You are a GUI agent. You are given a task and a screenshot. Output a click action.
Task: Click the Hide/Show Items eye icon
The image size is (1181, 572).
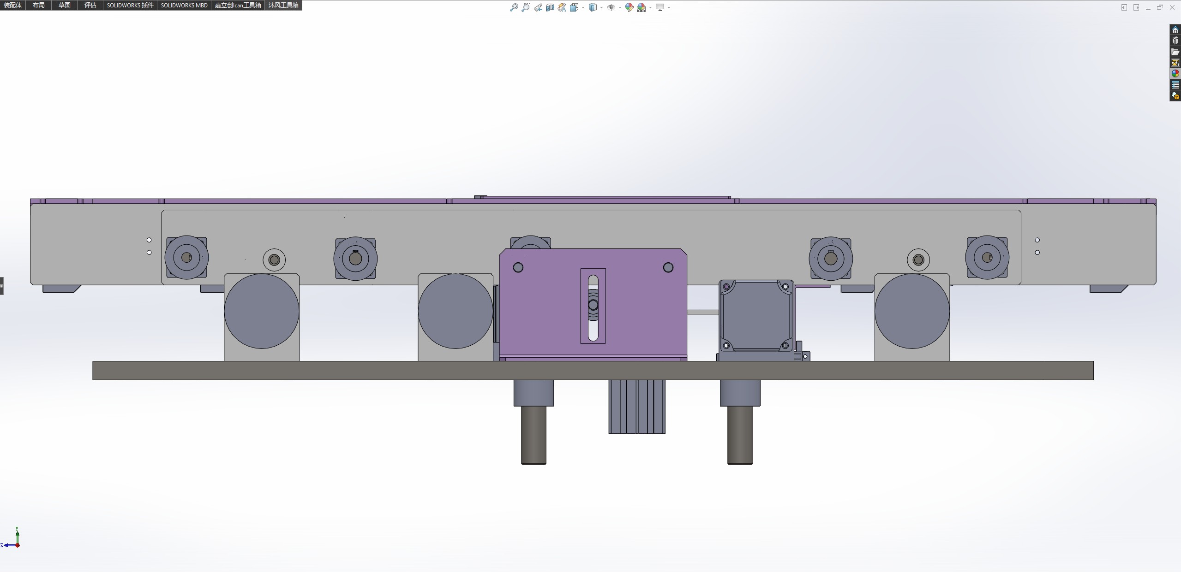click(611, 7)
